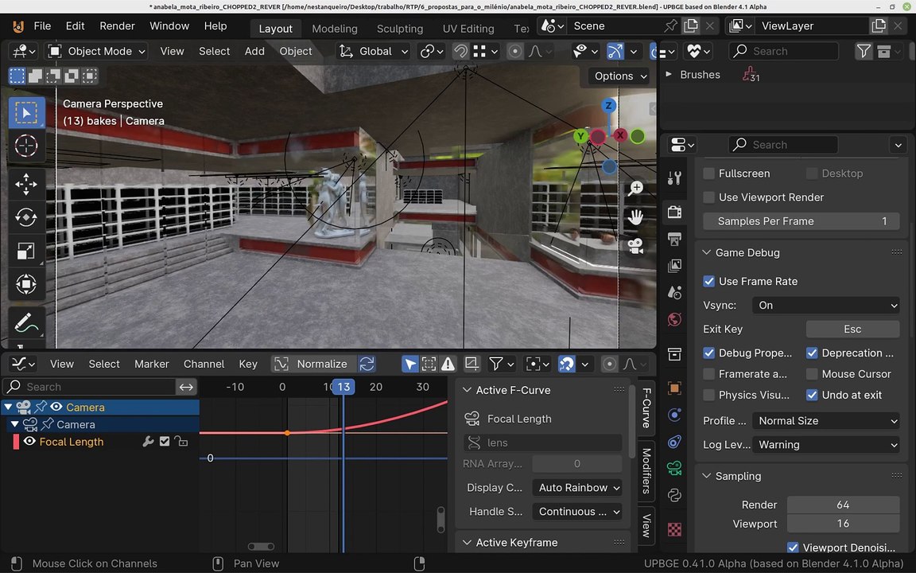Open the Physics properties tab

675,415
